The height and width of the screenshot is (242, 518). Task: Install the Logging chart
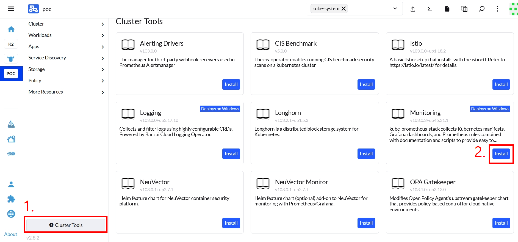tap(231, 154)
